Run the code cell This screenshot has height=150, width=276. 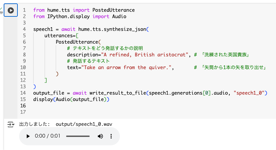coord(11,10)
